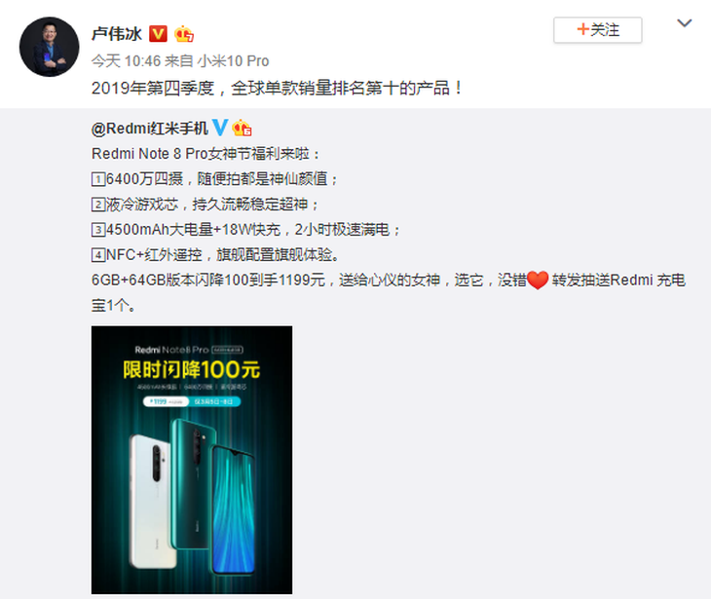This screenshot has height=599, width=711.
Task: Click the orange plus icon in 关注 button
Action: [x=582, y=29]
